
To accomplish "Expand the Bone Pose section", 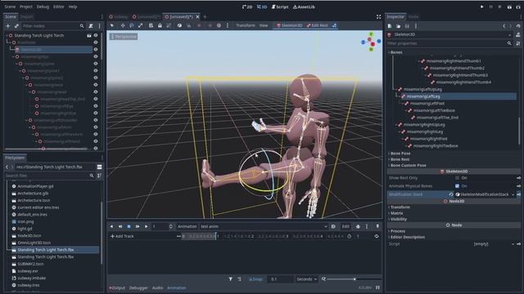I will coord(400,154).
